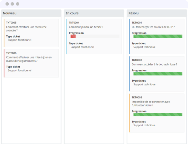Image resolution: width=188 pixels, height=144 pixels.
Task: Select the Nouveau column header
Action: click(31, 13)
